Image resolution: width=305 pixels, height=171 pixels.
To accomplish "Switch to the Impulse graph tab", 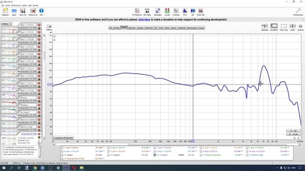I will click(141, 28).
